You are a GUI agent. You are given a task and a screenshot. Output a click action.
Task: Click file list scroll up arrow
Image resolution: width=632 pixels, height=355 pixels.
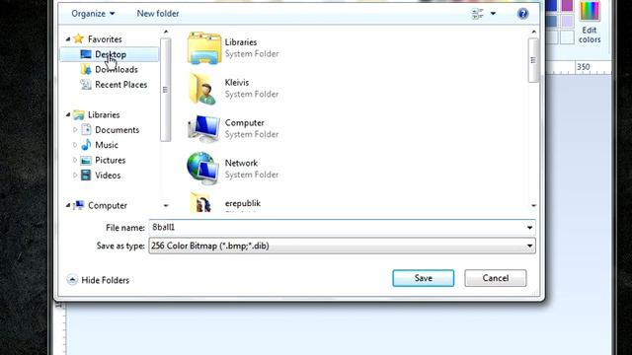pos(533,32)
